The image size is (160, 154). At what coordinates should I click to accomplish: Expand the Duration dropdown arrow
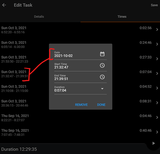tap(102, 89)
